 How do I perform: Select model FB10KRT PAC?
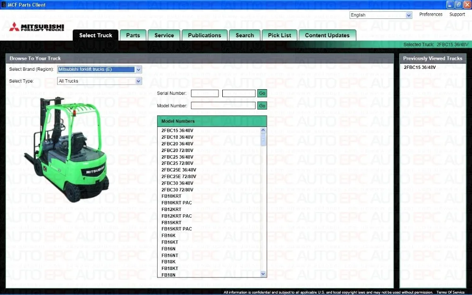(177, 203)
